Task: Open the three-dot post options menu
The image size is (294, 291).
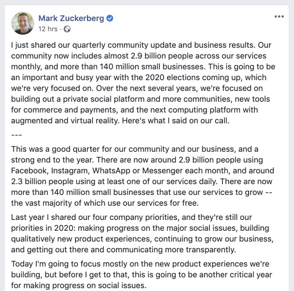Action: tap(279, 16)
